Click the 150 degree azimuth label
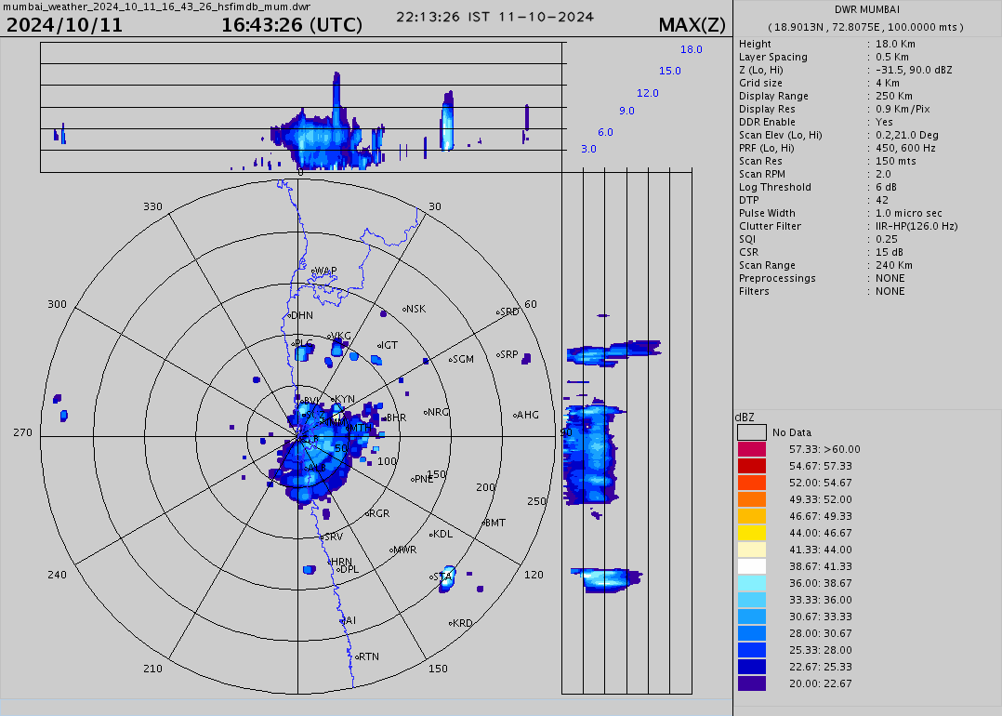The image size is (1002, 716). tap(438, 669)
